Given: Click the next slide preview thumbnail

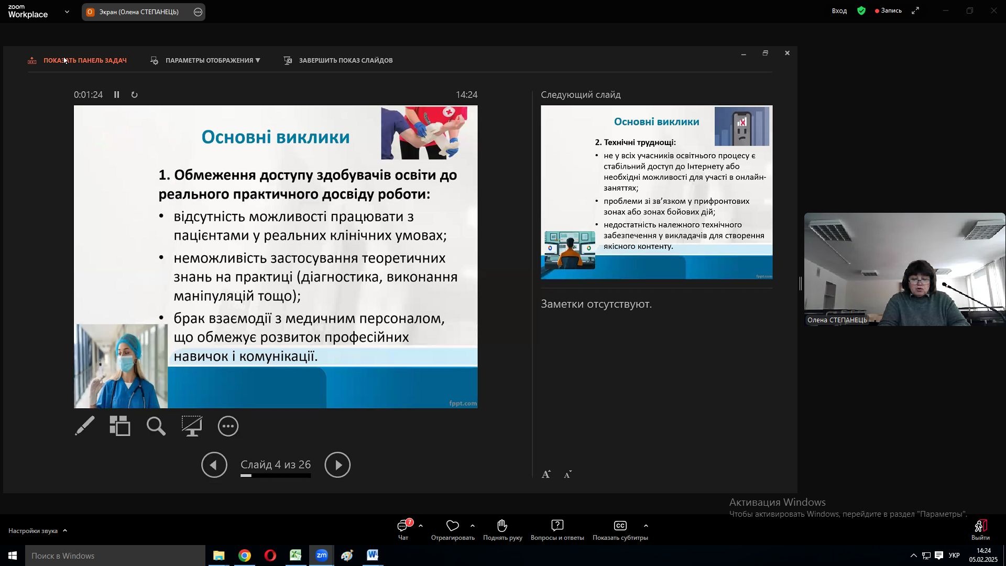Looking at the screenshot, I should click(657, 192).
